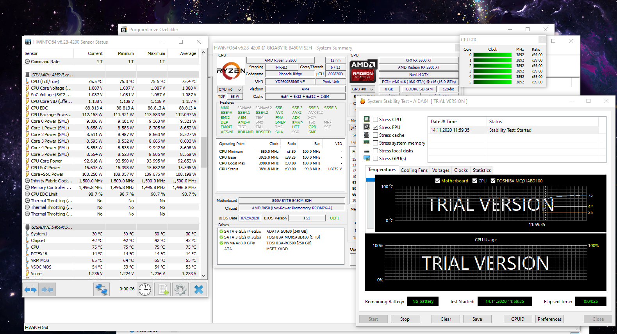Click the Stress cache chip icon

tap(367, 134)
